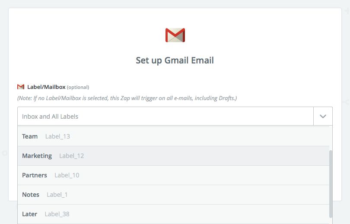
Task: Click the Label_38 identifier text
Action: click(57, 214)
